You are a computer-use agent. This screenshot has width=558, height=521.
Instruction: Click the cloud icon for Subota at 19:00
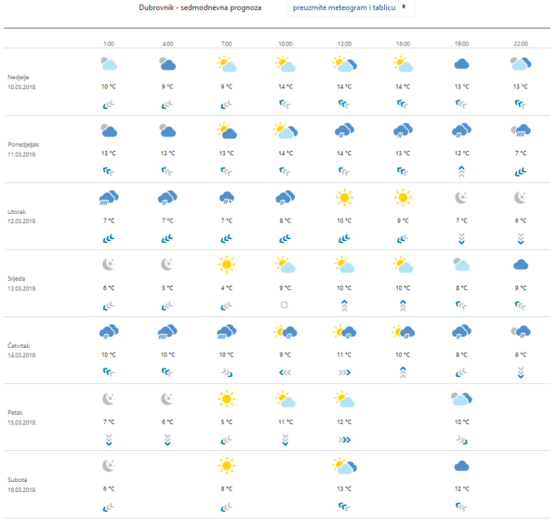point(461,465)
